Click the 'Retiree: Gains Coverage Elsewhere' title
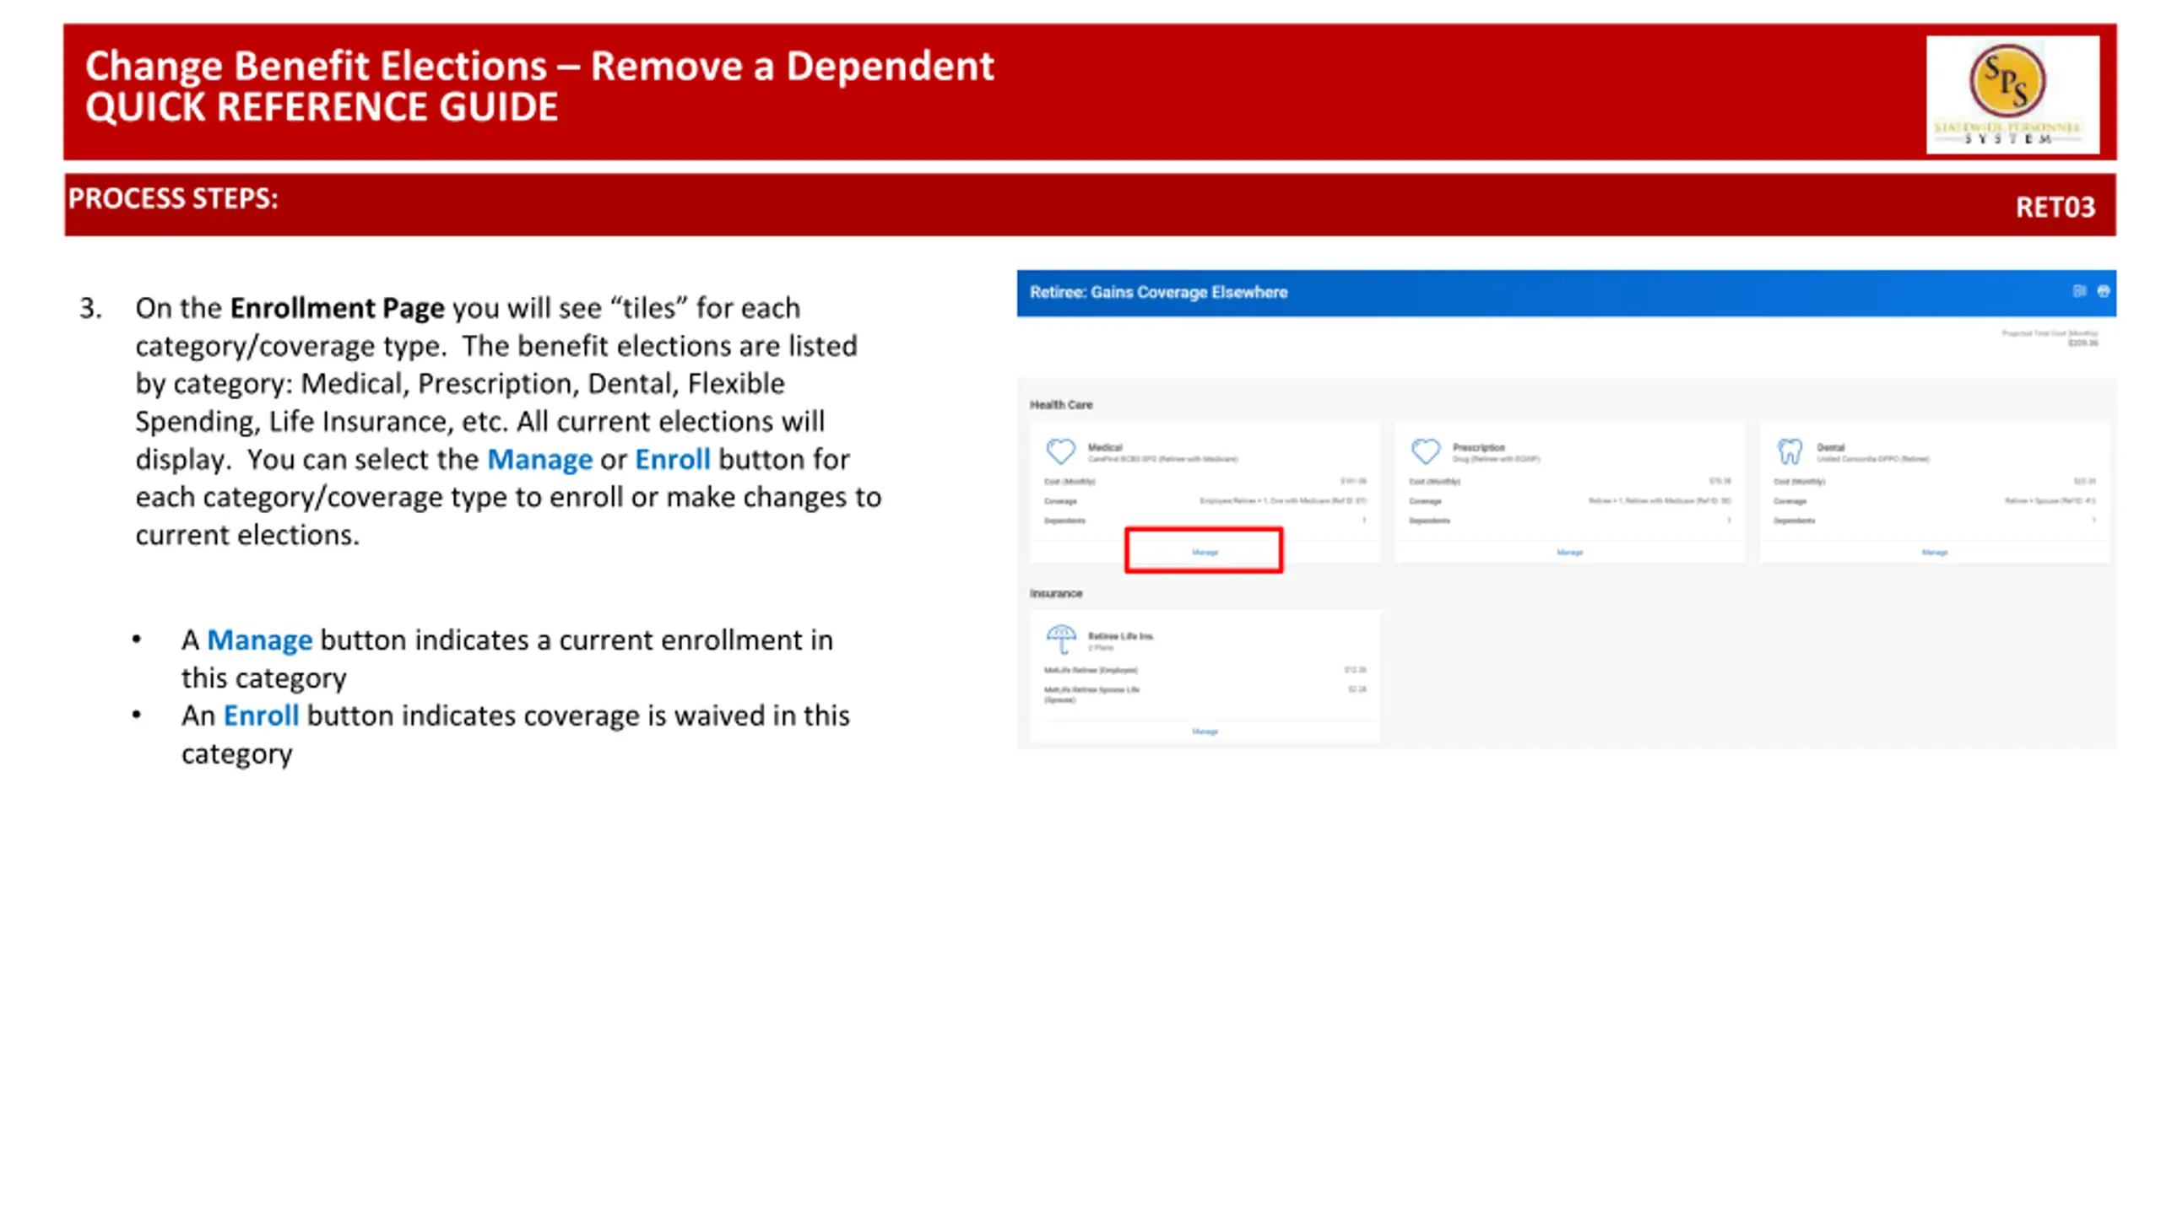Image resolution: width=2161 pixels, height=1215 pixels. [x=1158, y=292]
